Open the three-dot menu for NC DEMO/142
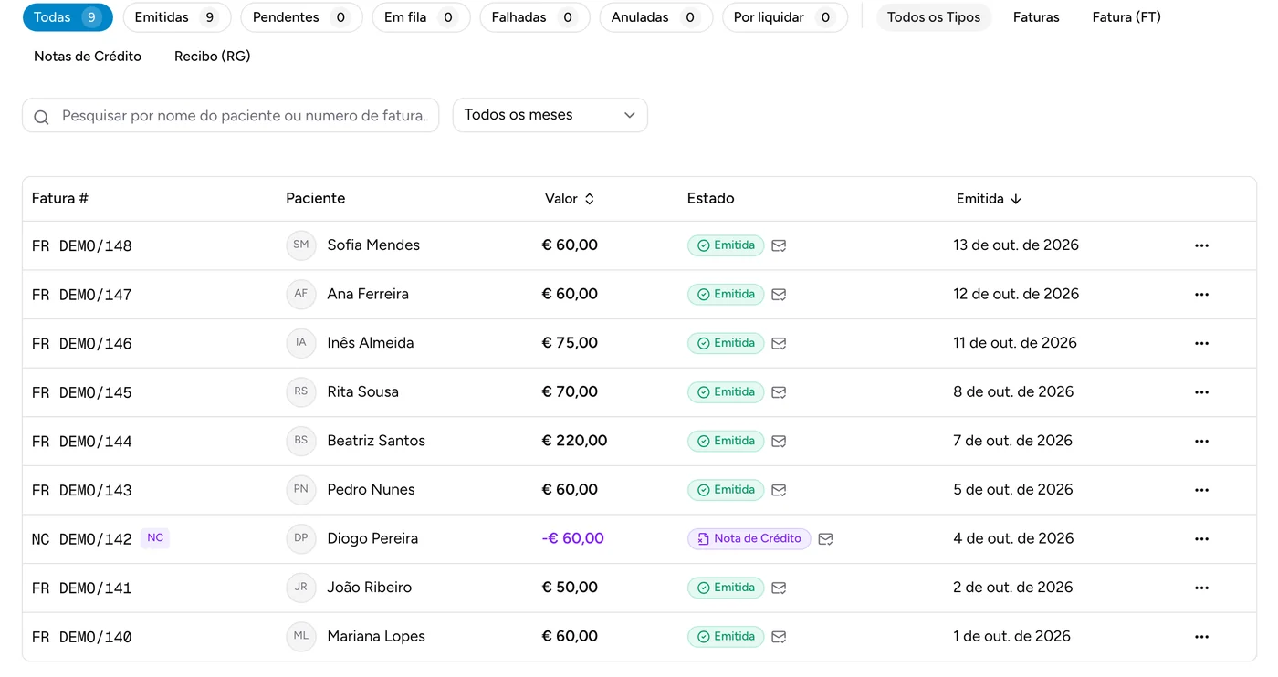Screen dimensions: 1278x677 (1201, 539)
